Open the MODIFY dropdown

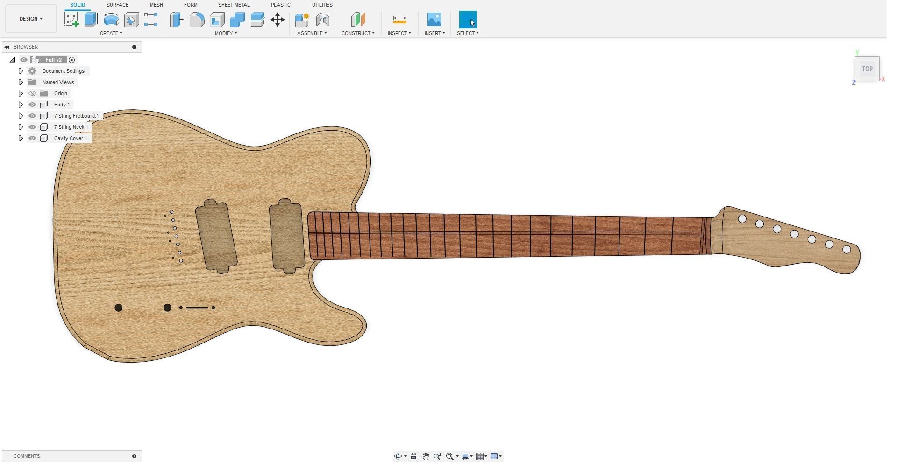coord(226,33)
